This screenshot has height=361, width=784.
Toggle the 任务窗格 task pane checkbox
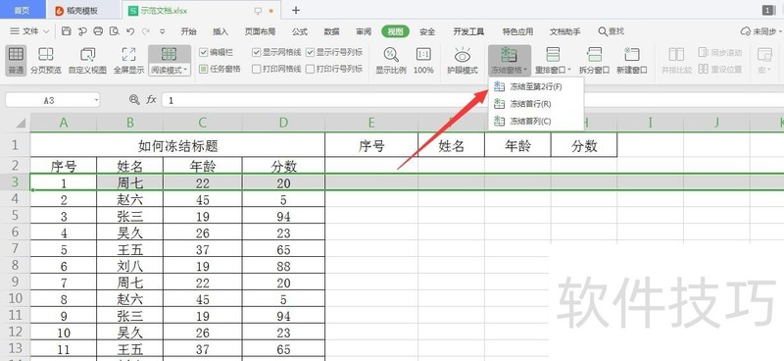click(204, 69)
